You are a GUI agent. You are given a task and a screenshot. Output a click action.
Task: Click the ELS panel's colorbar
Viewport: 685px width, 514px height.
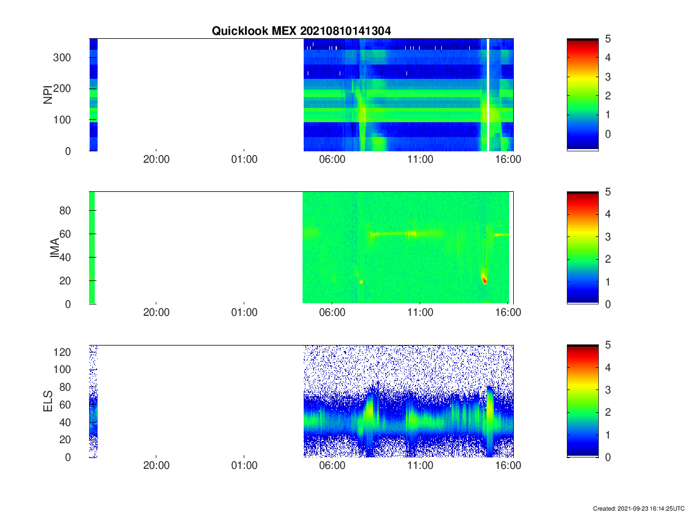582,401
